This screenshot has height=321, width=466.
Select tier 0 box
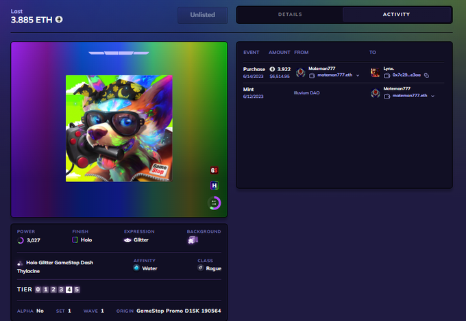pos(38,290)
